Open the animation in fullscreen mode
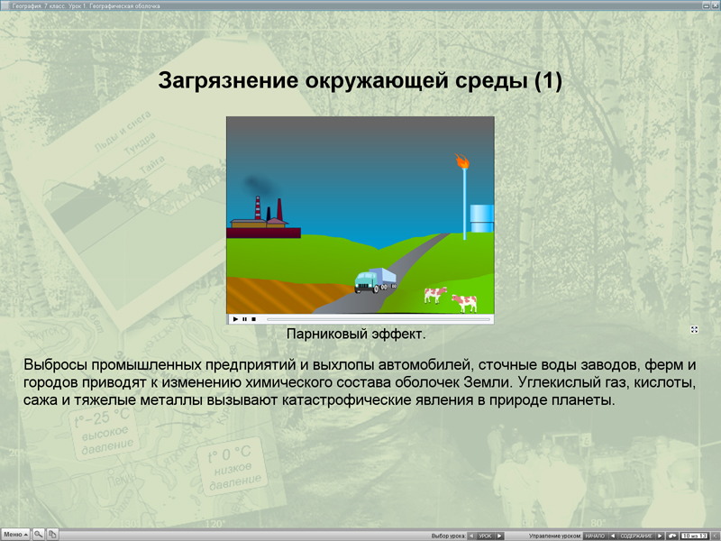The width and height of the screenshot is (721, 541). [693, 329]
